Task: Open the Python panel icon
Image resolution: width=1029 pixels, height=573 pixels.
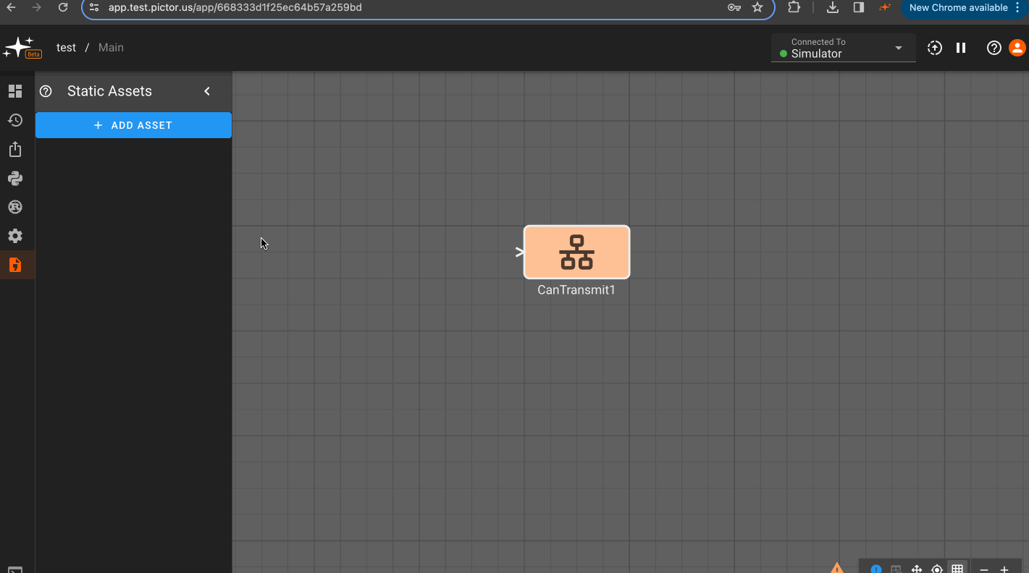Action: click(15, 178)
